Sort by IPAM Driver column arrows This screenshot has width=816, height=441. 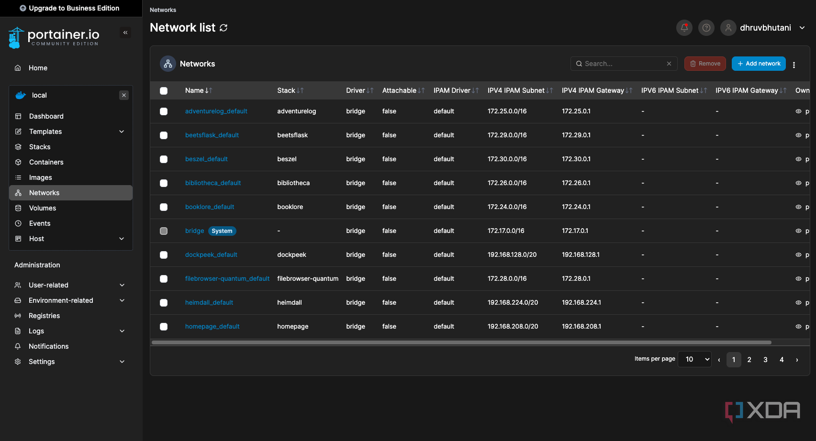475,90
